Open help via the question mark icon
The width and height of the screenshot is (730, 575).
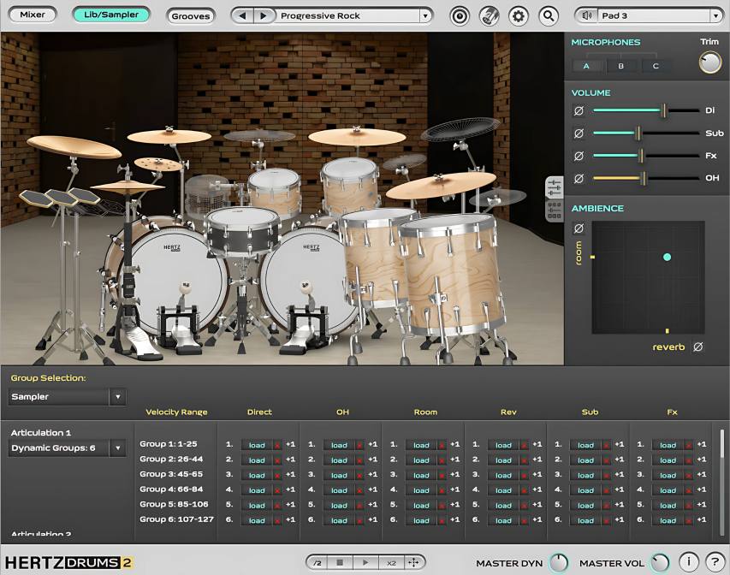[x=715, y=560]
